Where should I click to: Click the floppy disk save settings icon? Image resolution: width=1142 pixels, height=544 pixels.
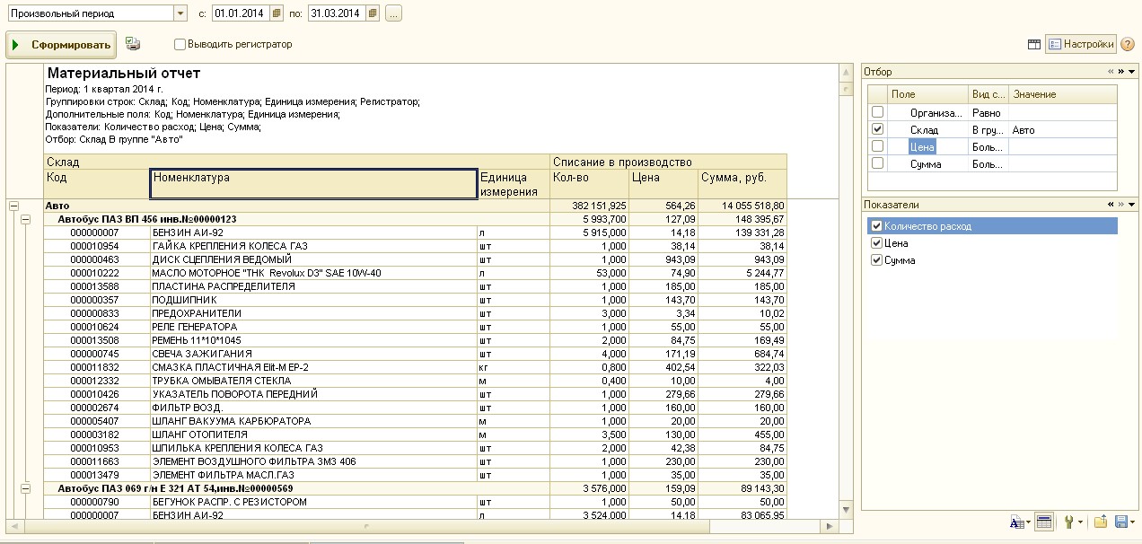pyautogui.click(x=1120, y=522)
